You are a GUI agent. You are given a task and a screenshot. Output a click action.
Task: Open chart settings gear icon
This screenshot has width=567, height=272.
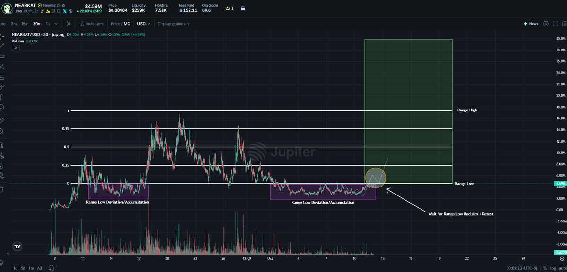pyautogui.click(x=546, y=23)
